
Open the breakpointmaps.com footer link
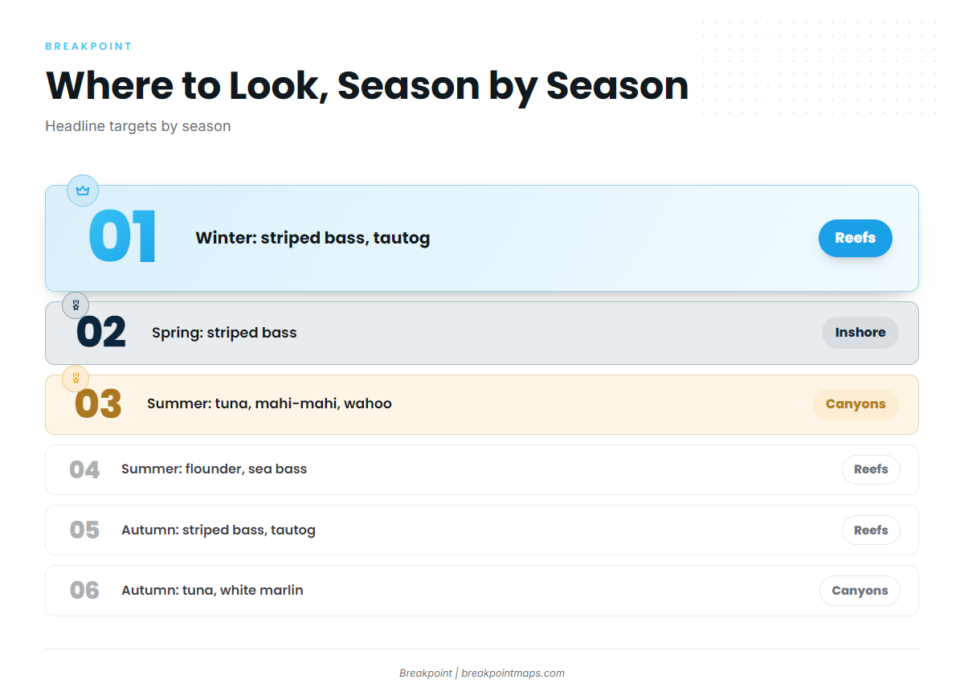[x=513, y=673]
